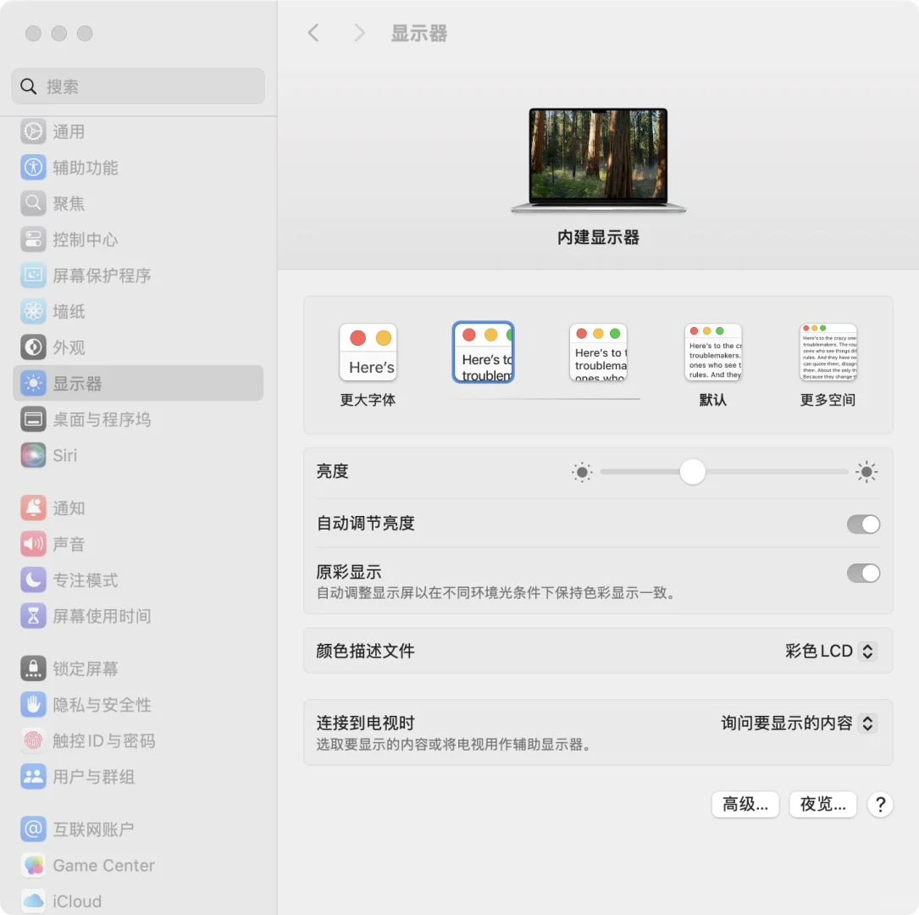The width and height of the screenshot is (919, 915).
Task: Open 屏幕使用时间 hourglass icon
Action: point(33,616)
